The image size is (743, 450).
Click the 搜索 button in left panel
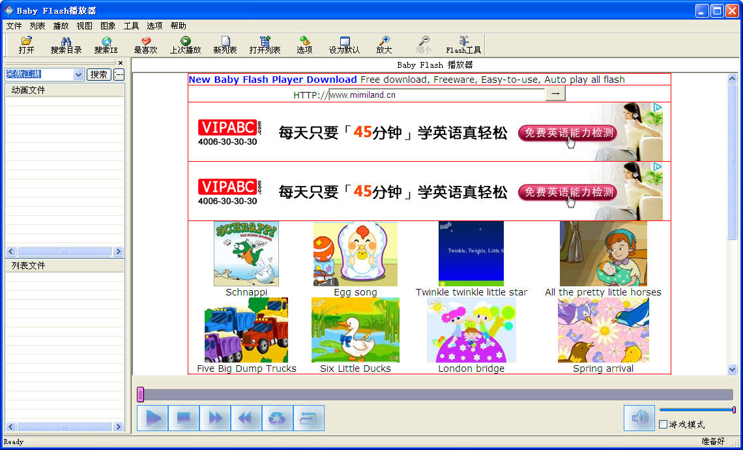99,75
